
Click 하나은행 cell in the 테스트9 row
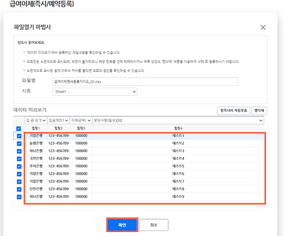[x=36, y=197]
